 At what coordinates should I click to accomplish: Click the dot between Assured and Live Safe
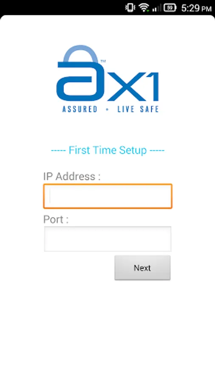tap(107, 110)
